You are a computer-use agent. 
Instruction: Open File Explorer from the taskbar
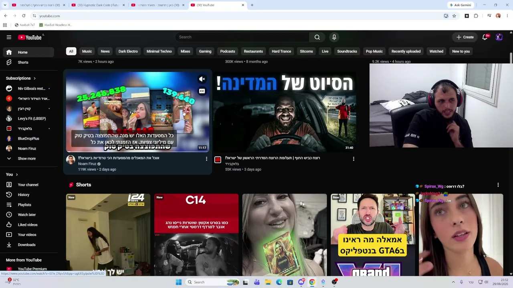(268, 282)
